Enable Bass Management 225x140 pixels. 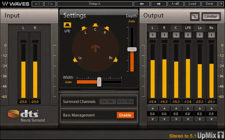click(125, 115)
